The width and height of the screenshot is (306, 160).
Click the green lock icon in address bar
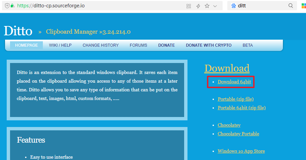coord(12,6)
